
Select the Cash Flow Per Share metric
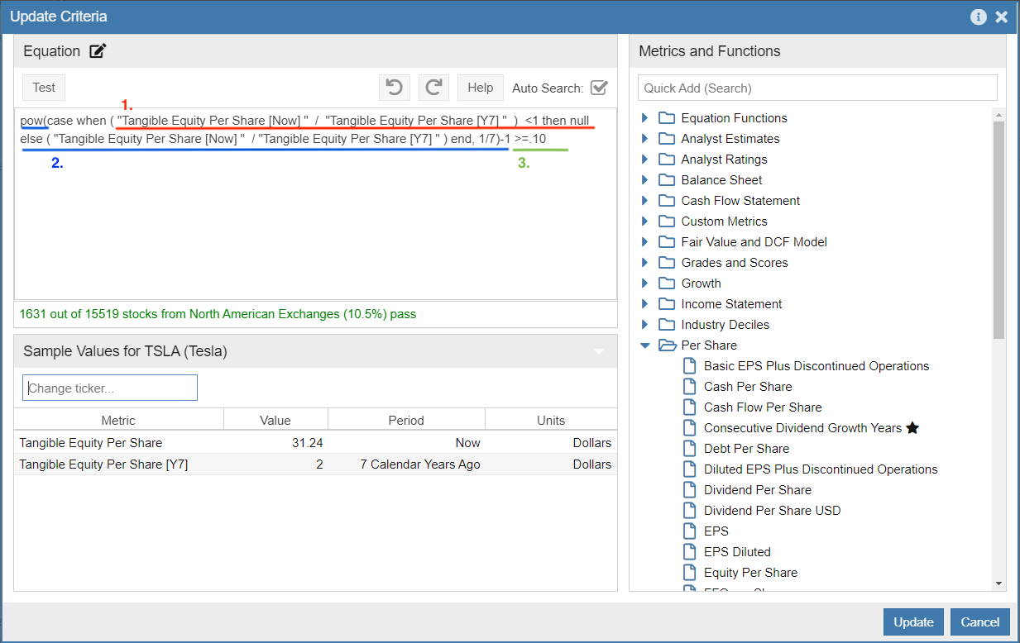pyautogui.click(x=763, y=407)
